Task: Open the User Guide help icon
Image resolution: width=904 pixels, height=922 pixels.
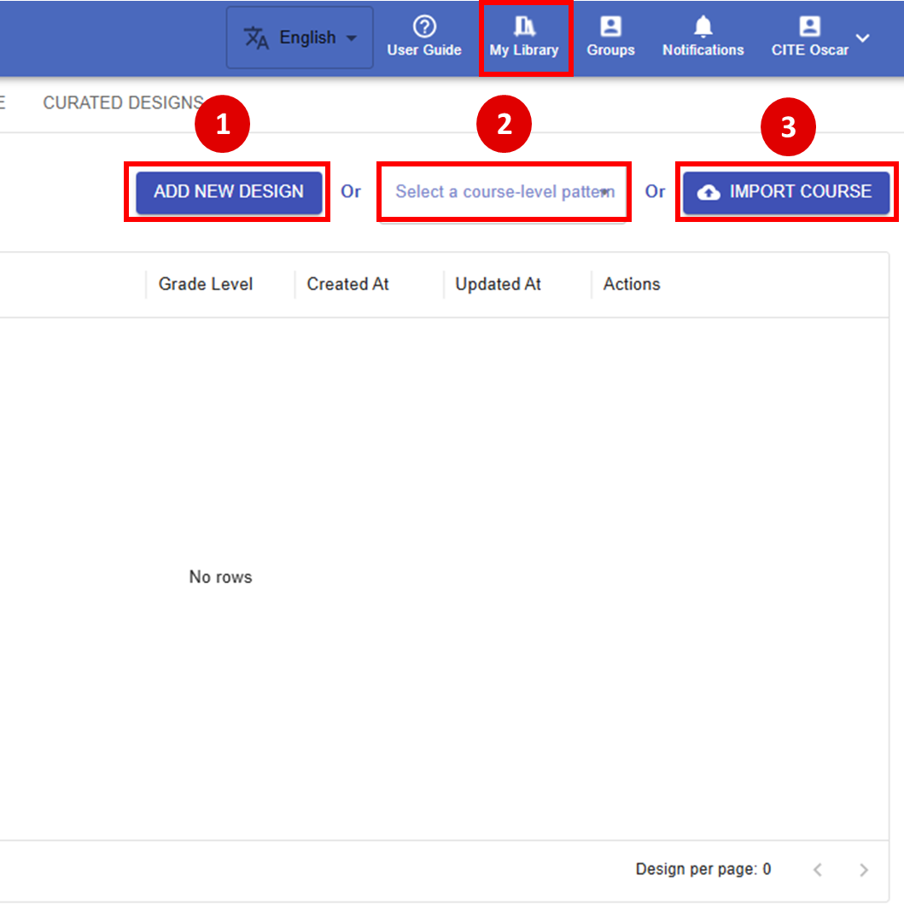Action: coord(424,27)
